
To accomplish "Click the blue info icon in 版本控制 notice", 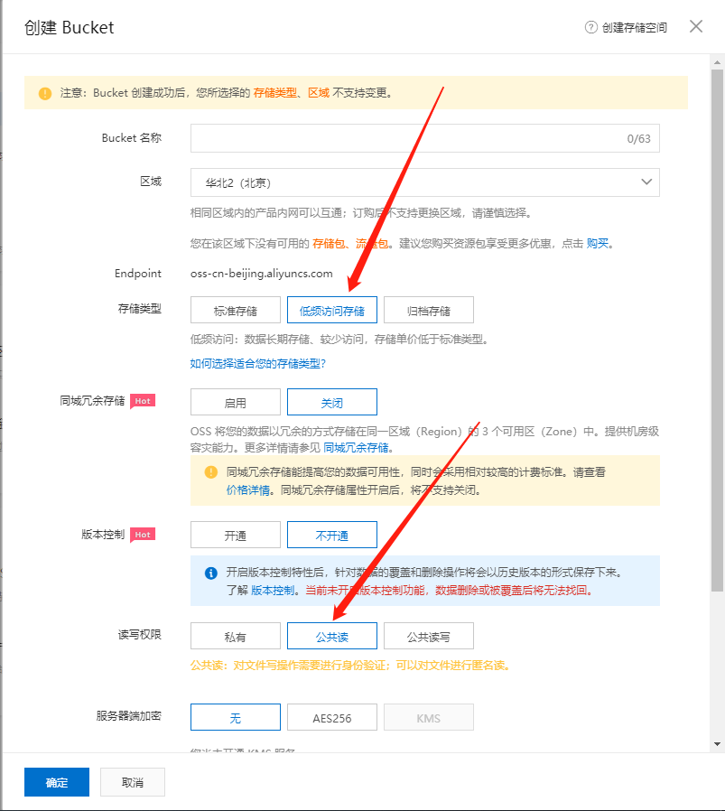I will point(211,573).
